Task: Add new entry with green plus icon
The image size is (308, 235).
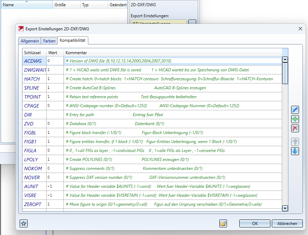Action: click(295, 119)
